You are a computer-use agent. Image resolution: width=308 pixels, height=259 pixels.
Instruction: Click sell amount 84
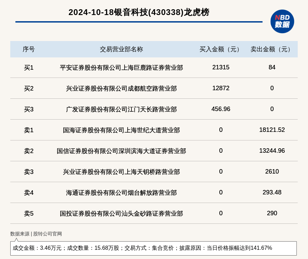(x=272, y=67)
